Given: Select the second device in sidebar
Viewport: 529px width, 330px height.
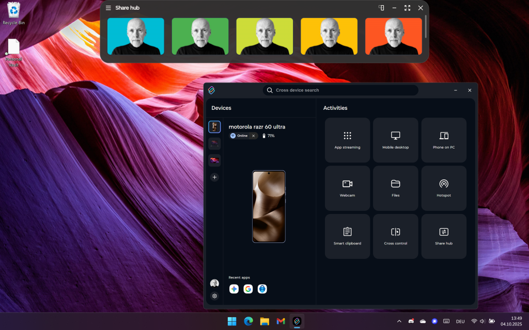Looking at the screenshot, I should click(x=214, y=144).
